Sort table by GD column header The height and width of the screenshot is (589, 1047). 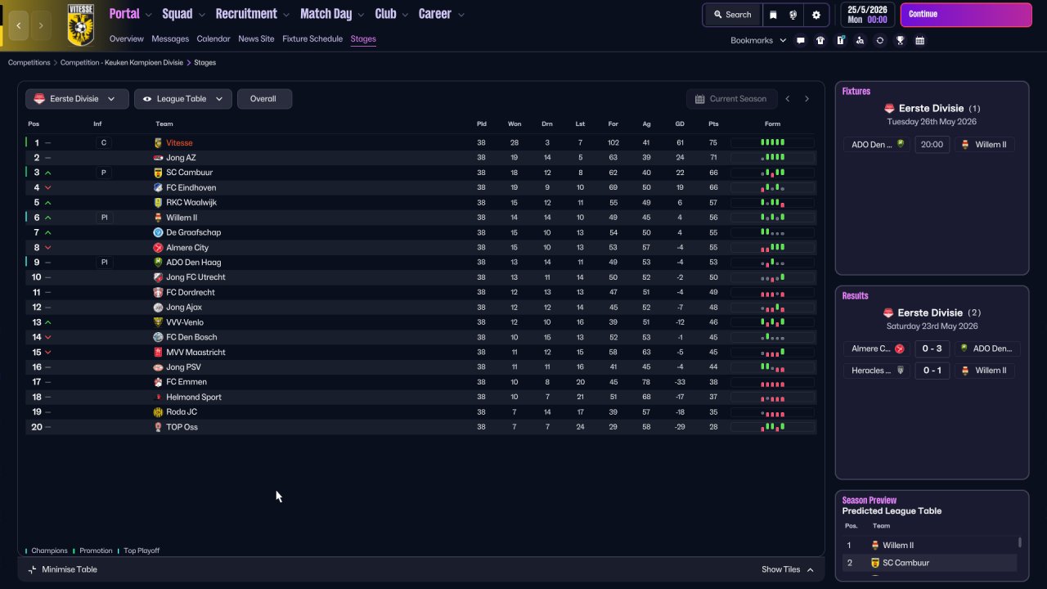680,124
